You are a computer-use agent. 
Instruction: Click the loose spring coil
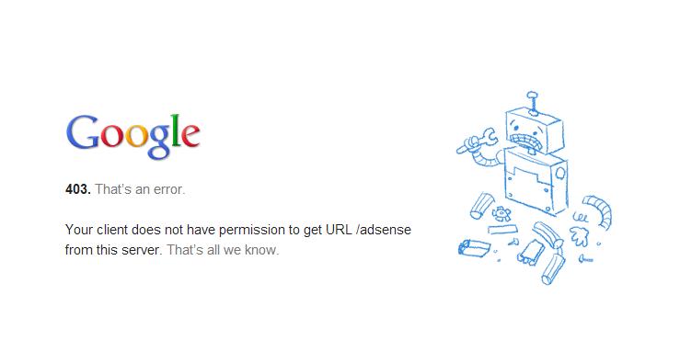click(581, 217)
